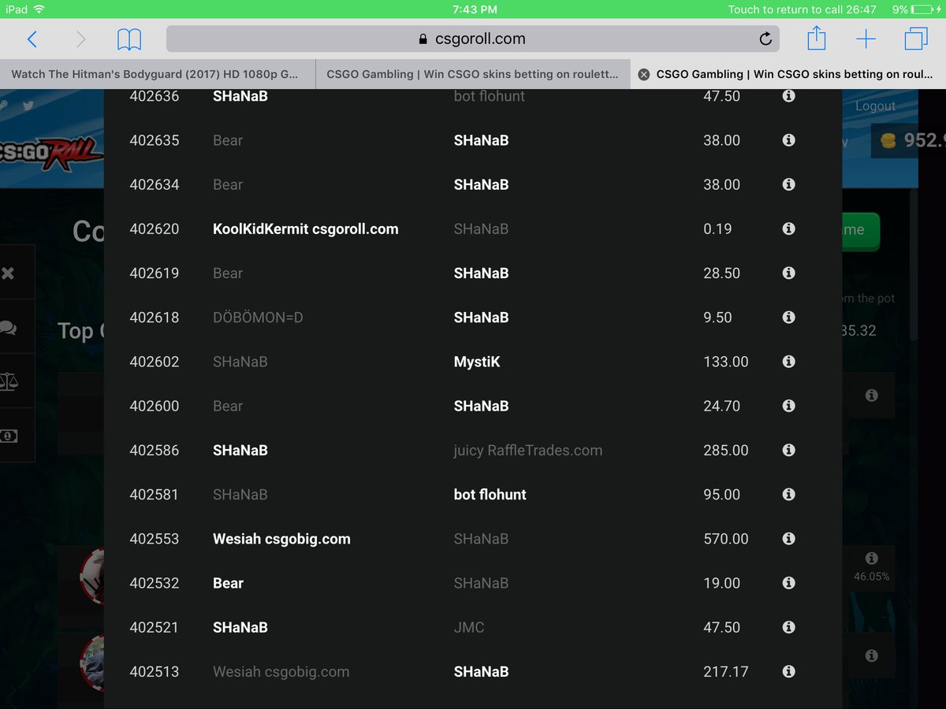The width and height of the screenshot is (946, 709).
Task: Reload the csgoroll.com page
Action: [765, 39]
